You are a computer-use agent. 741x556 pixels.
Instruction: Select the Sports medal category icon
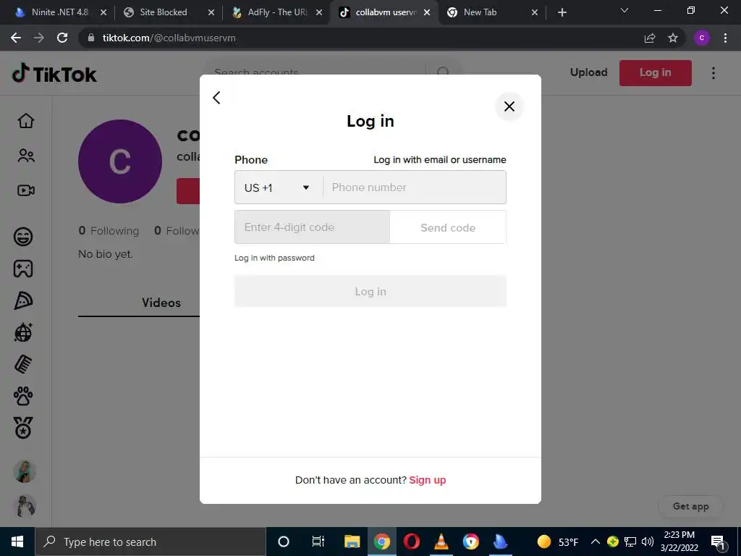pos(23,428)
